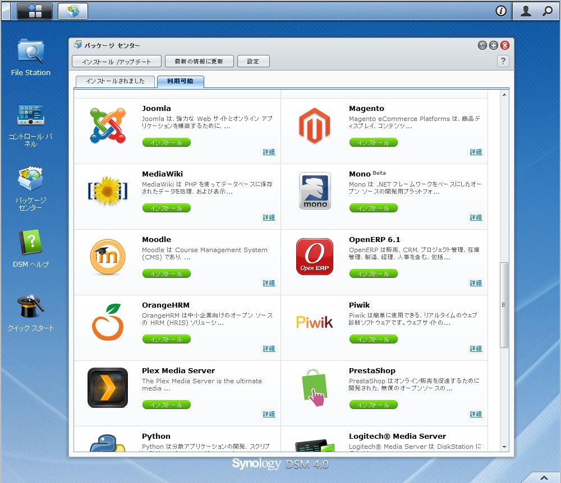Click the scrollbar down arrow

point(504,447)
